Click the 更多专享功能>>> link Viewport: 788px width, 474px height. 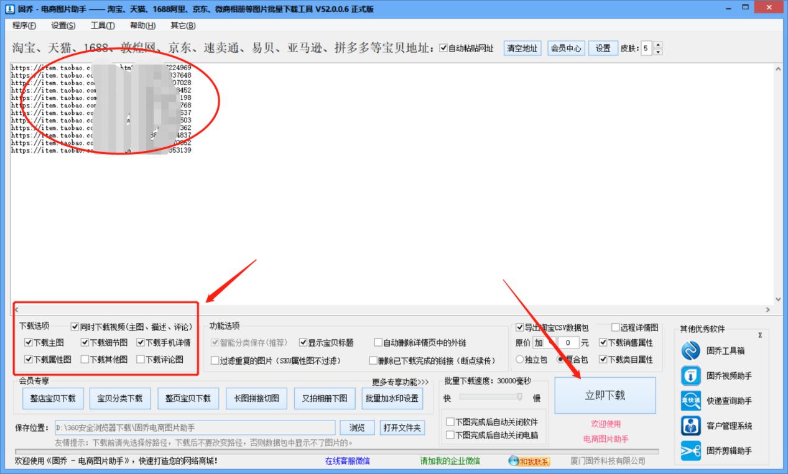[401, 382]
